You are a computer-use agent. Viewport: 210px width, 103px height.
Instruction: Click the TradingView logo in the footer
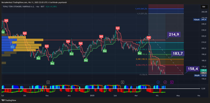pyautogui.click(x=9, y=100)
